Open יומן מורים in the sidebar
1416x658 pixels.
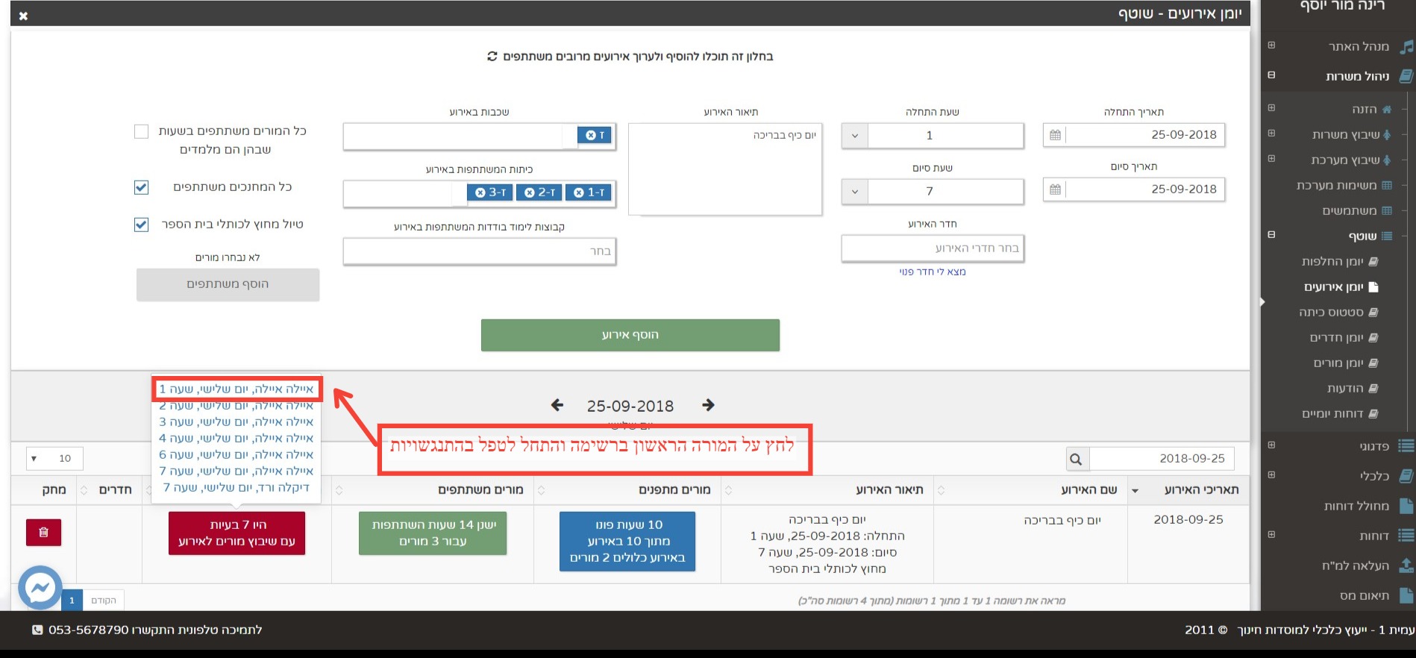1338,363
